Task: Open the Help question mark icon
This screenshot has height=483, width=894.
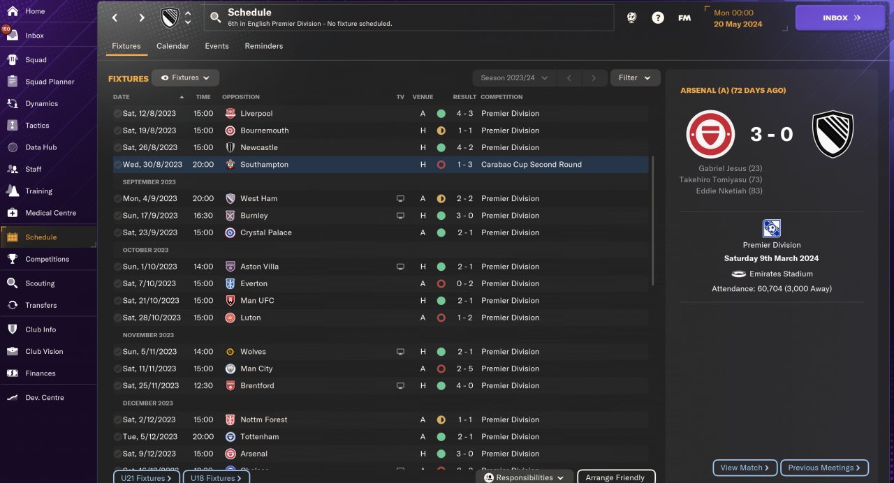Action: pos(658,18)
